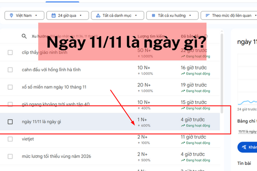
Task: Click the interest line chart in side panel
Action: (247, 79)
